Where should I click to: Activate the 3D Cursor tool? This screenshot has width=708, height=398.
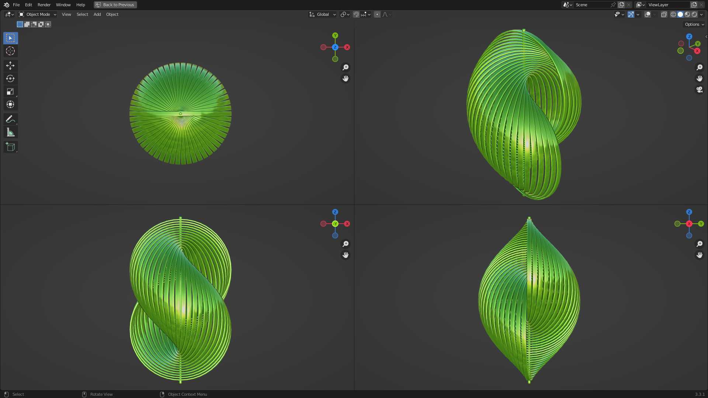click(x=10, y=51)
